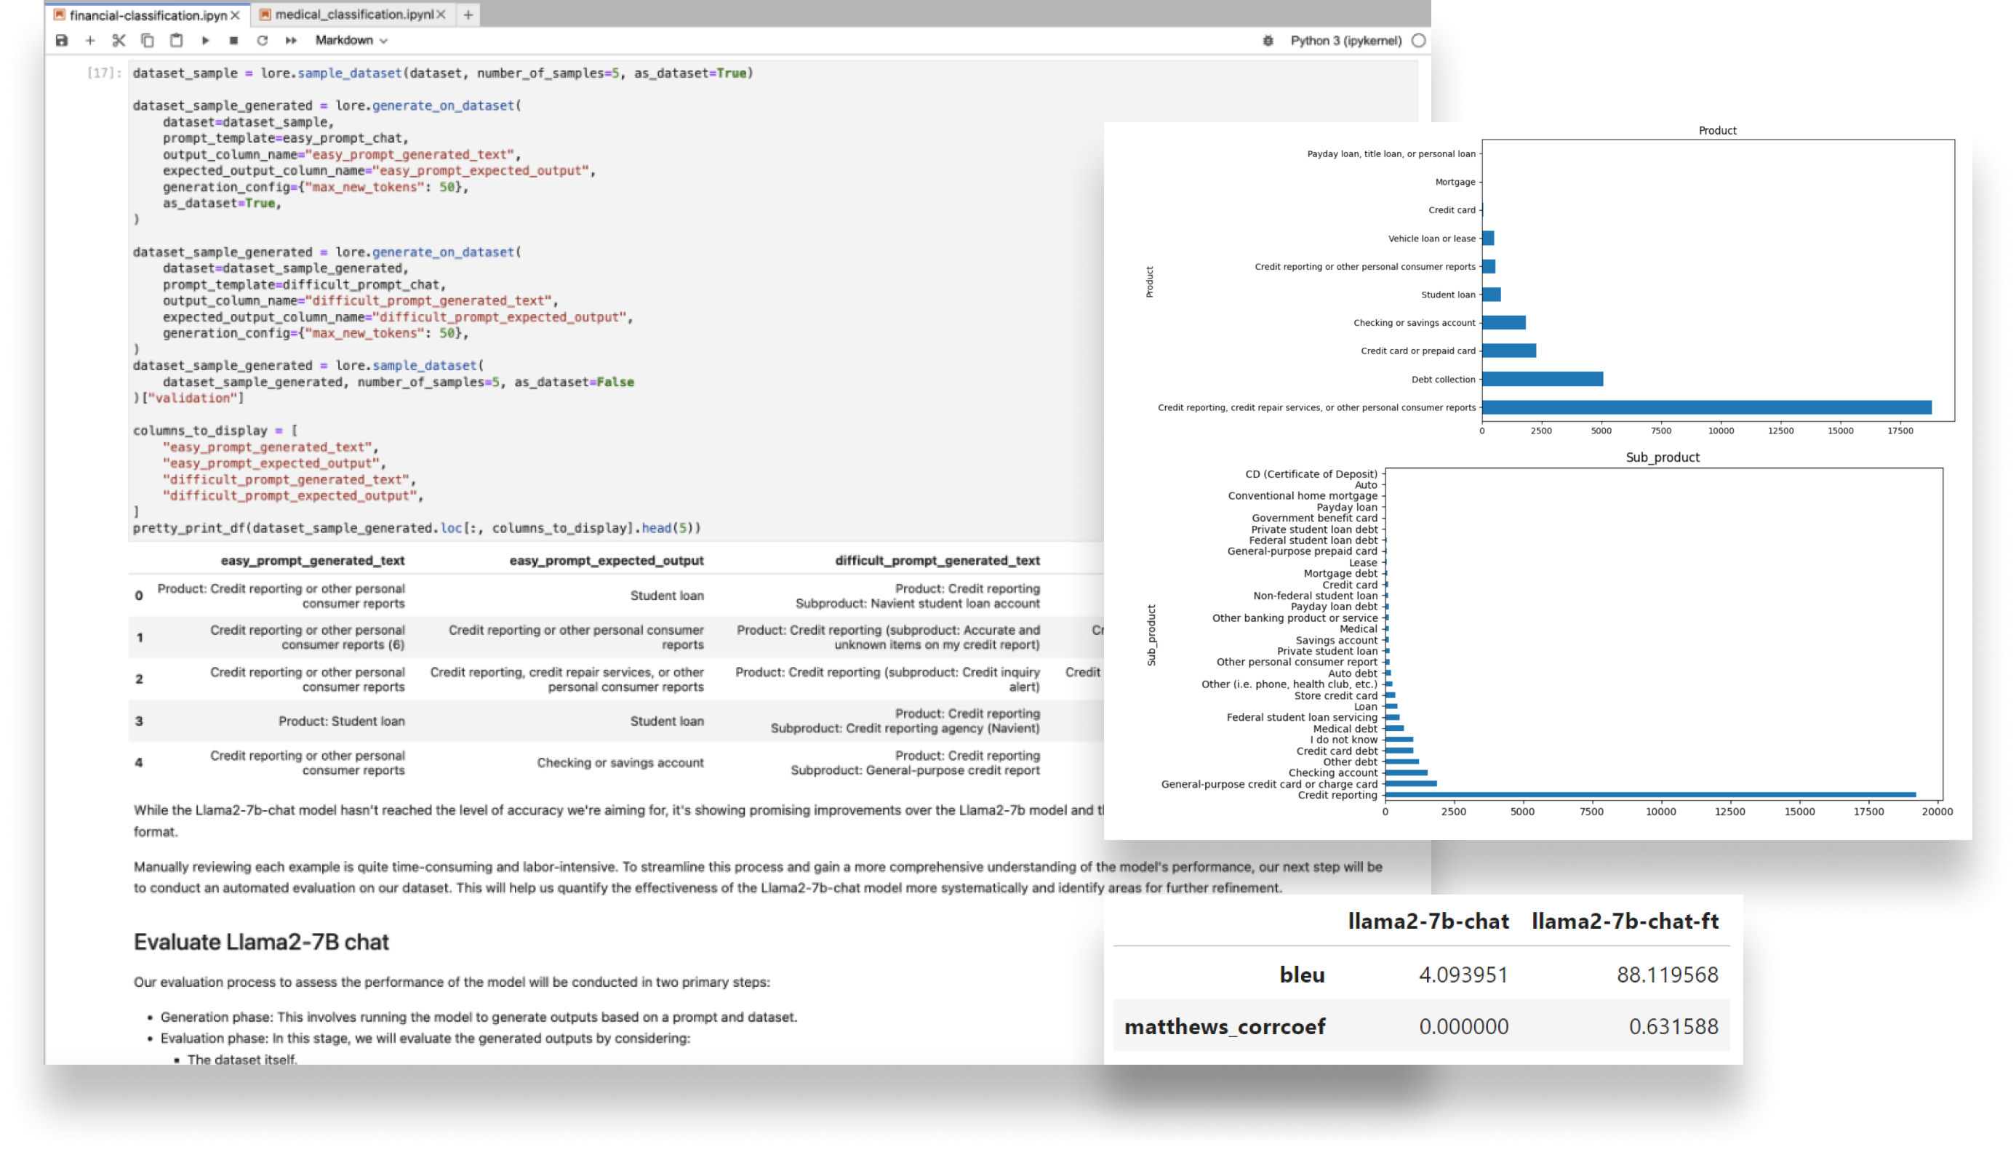
Task: Click 'Subproduct: General-purpose credit report' cell
Action: (916, 771)
